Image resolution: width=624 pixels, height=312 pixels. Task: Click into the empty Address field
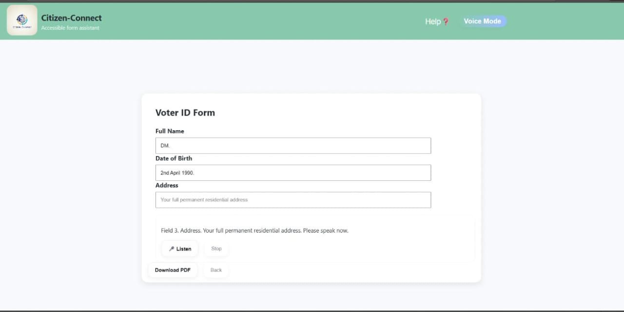[x=293, y=200]
